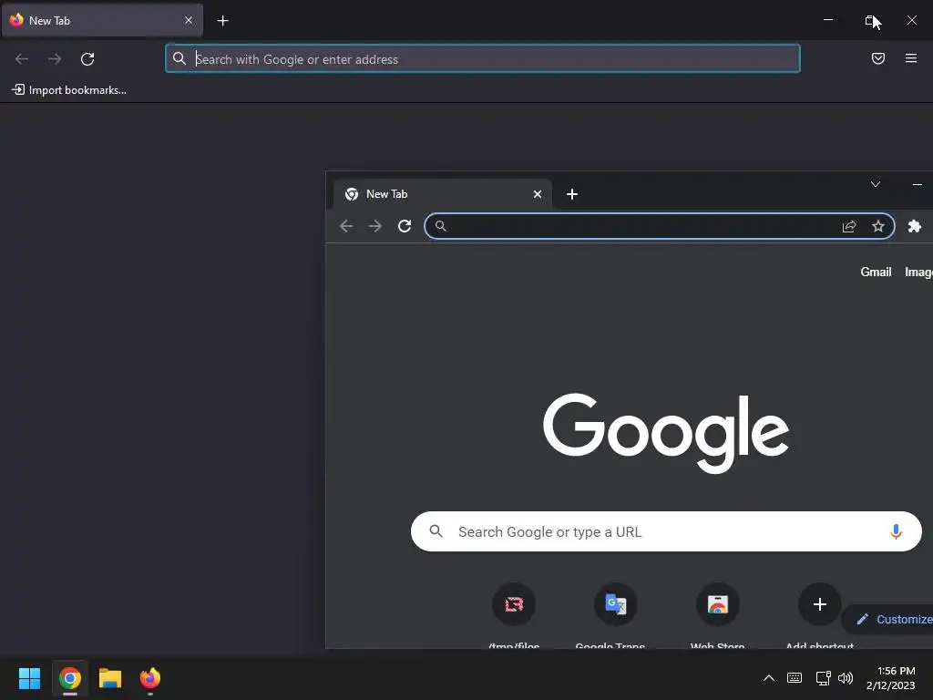Open Chrome Extensions puzzle icon
Image resolution: width=933 pixels, height=700 pixels.
[915, 226]
